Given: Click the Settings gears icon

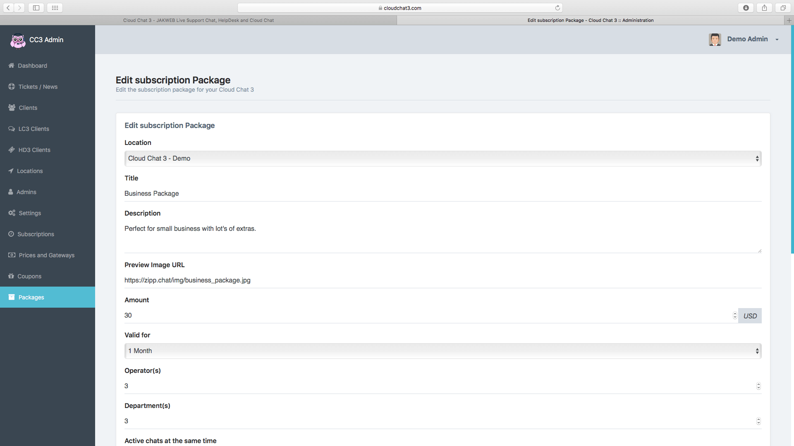Looking at the screenshot, I should [x=12, y=213].
